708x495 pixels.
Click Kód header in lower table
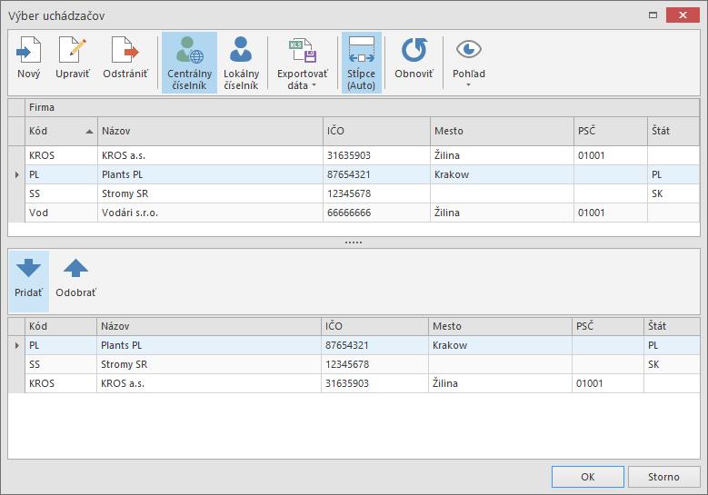pyautogui.click(x=61, y=326)
